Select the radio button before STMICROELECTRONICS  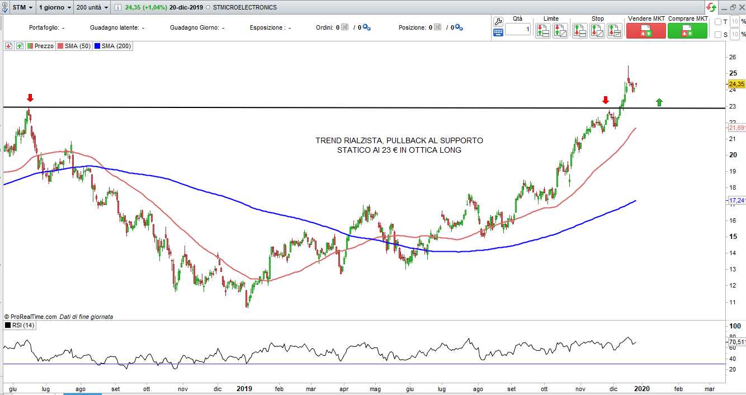pyautogui.click(x=208, y=8)
